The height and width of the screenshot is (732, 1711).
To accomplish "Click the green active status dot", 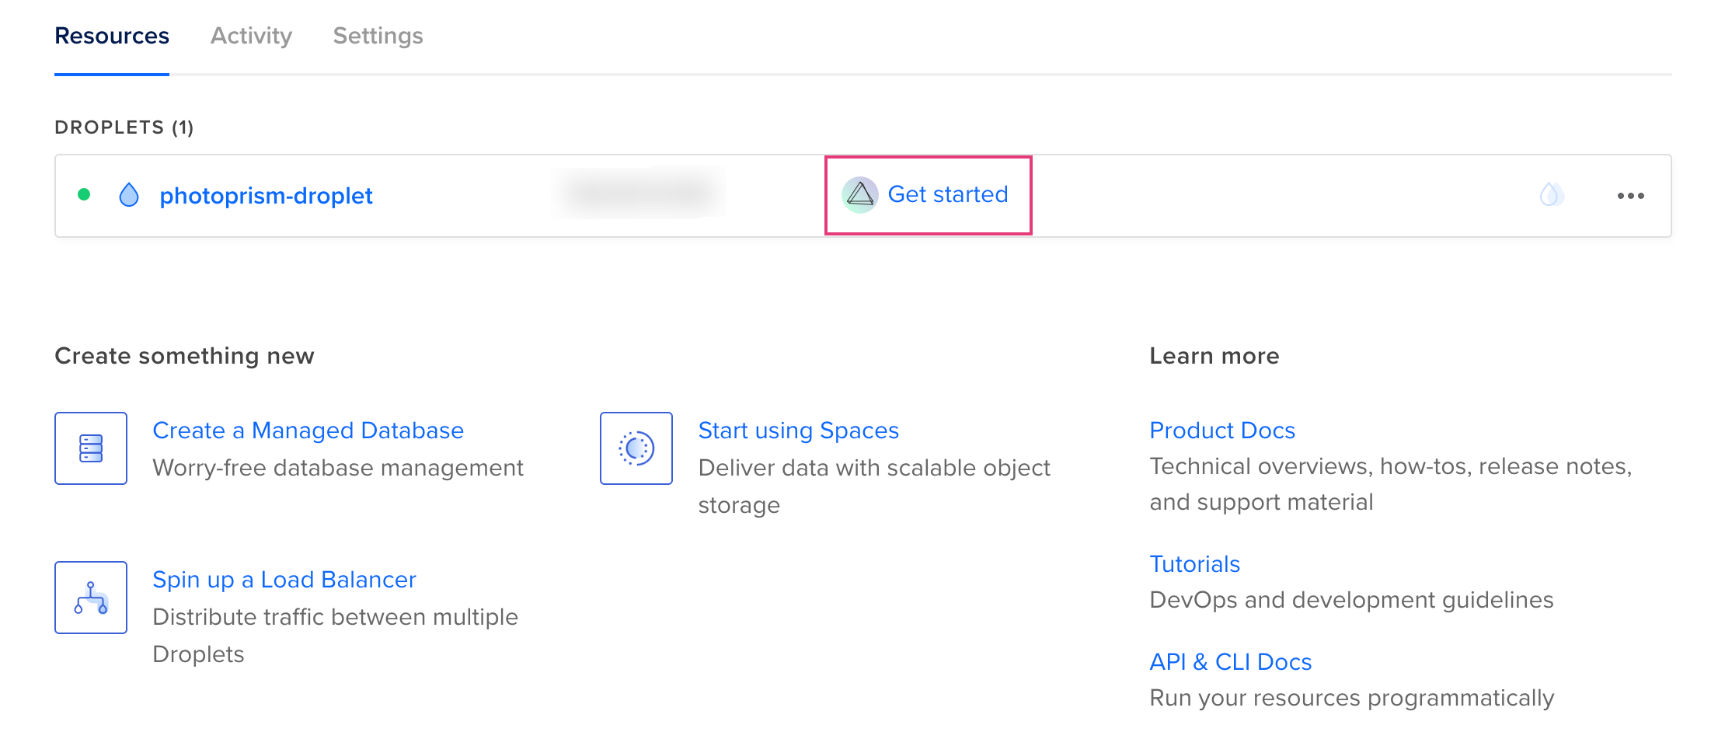I will coord(84,194).
